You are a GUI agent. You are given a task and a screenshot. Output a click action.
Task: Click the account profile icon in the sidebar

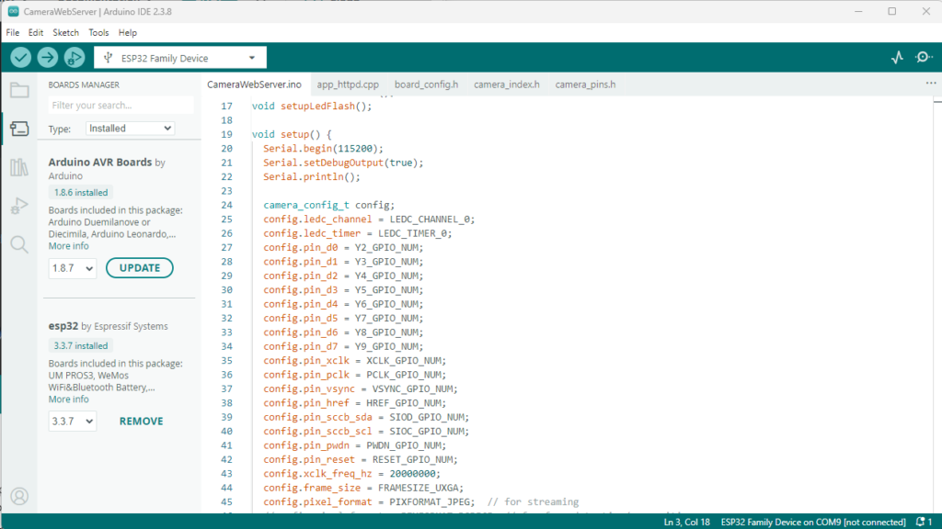coord(19,496)
